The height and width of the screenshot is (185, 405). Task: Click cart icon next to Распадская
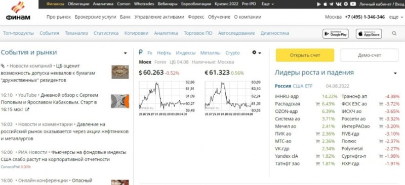click(x=318, y=104)
